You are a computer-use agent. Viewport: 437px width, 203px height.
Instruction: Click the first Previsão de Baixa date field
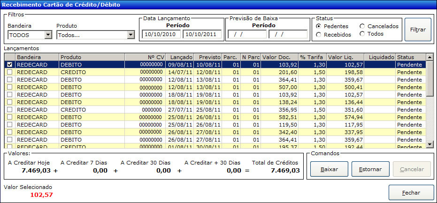[x=247, y=34]
